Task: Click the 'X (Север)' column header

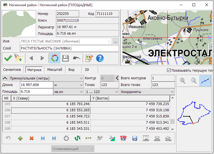Action: [51, 98]
